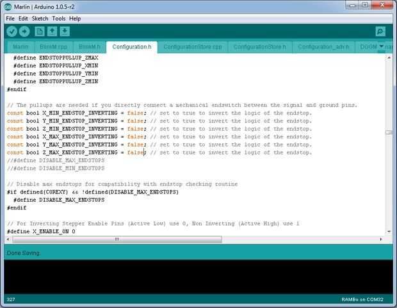This screenshot has width=397, height=308.
Task: Click the commented DISABLE_MAX_ENDSTOPS line
Action: coord(56,160)
